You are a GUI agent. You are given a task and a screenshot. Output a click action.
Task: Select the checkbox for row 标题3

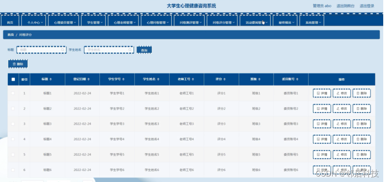pyautogui.click(x=13, y=124)
